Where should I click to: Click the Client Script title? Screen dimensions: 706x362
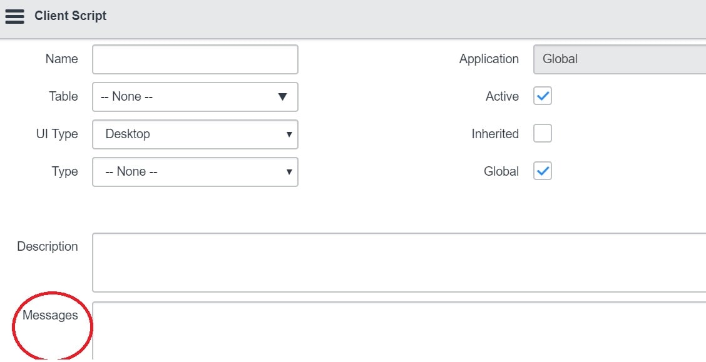click(x=70, y=16)
